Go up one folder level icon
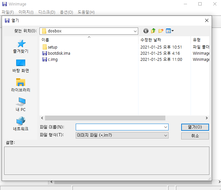221x190 pixels. pos(153,31)
